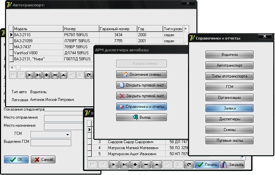This screenshot has width=275, height=175.
Task: Select Заявки in Справочники и отчеты
Action: tap(229, 108)
